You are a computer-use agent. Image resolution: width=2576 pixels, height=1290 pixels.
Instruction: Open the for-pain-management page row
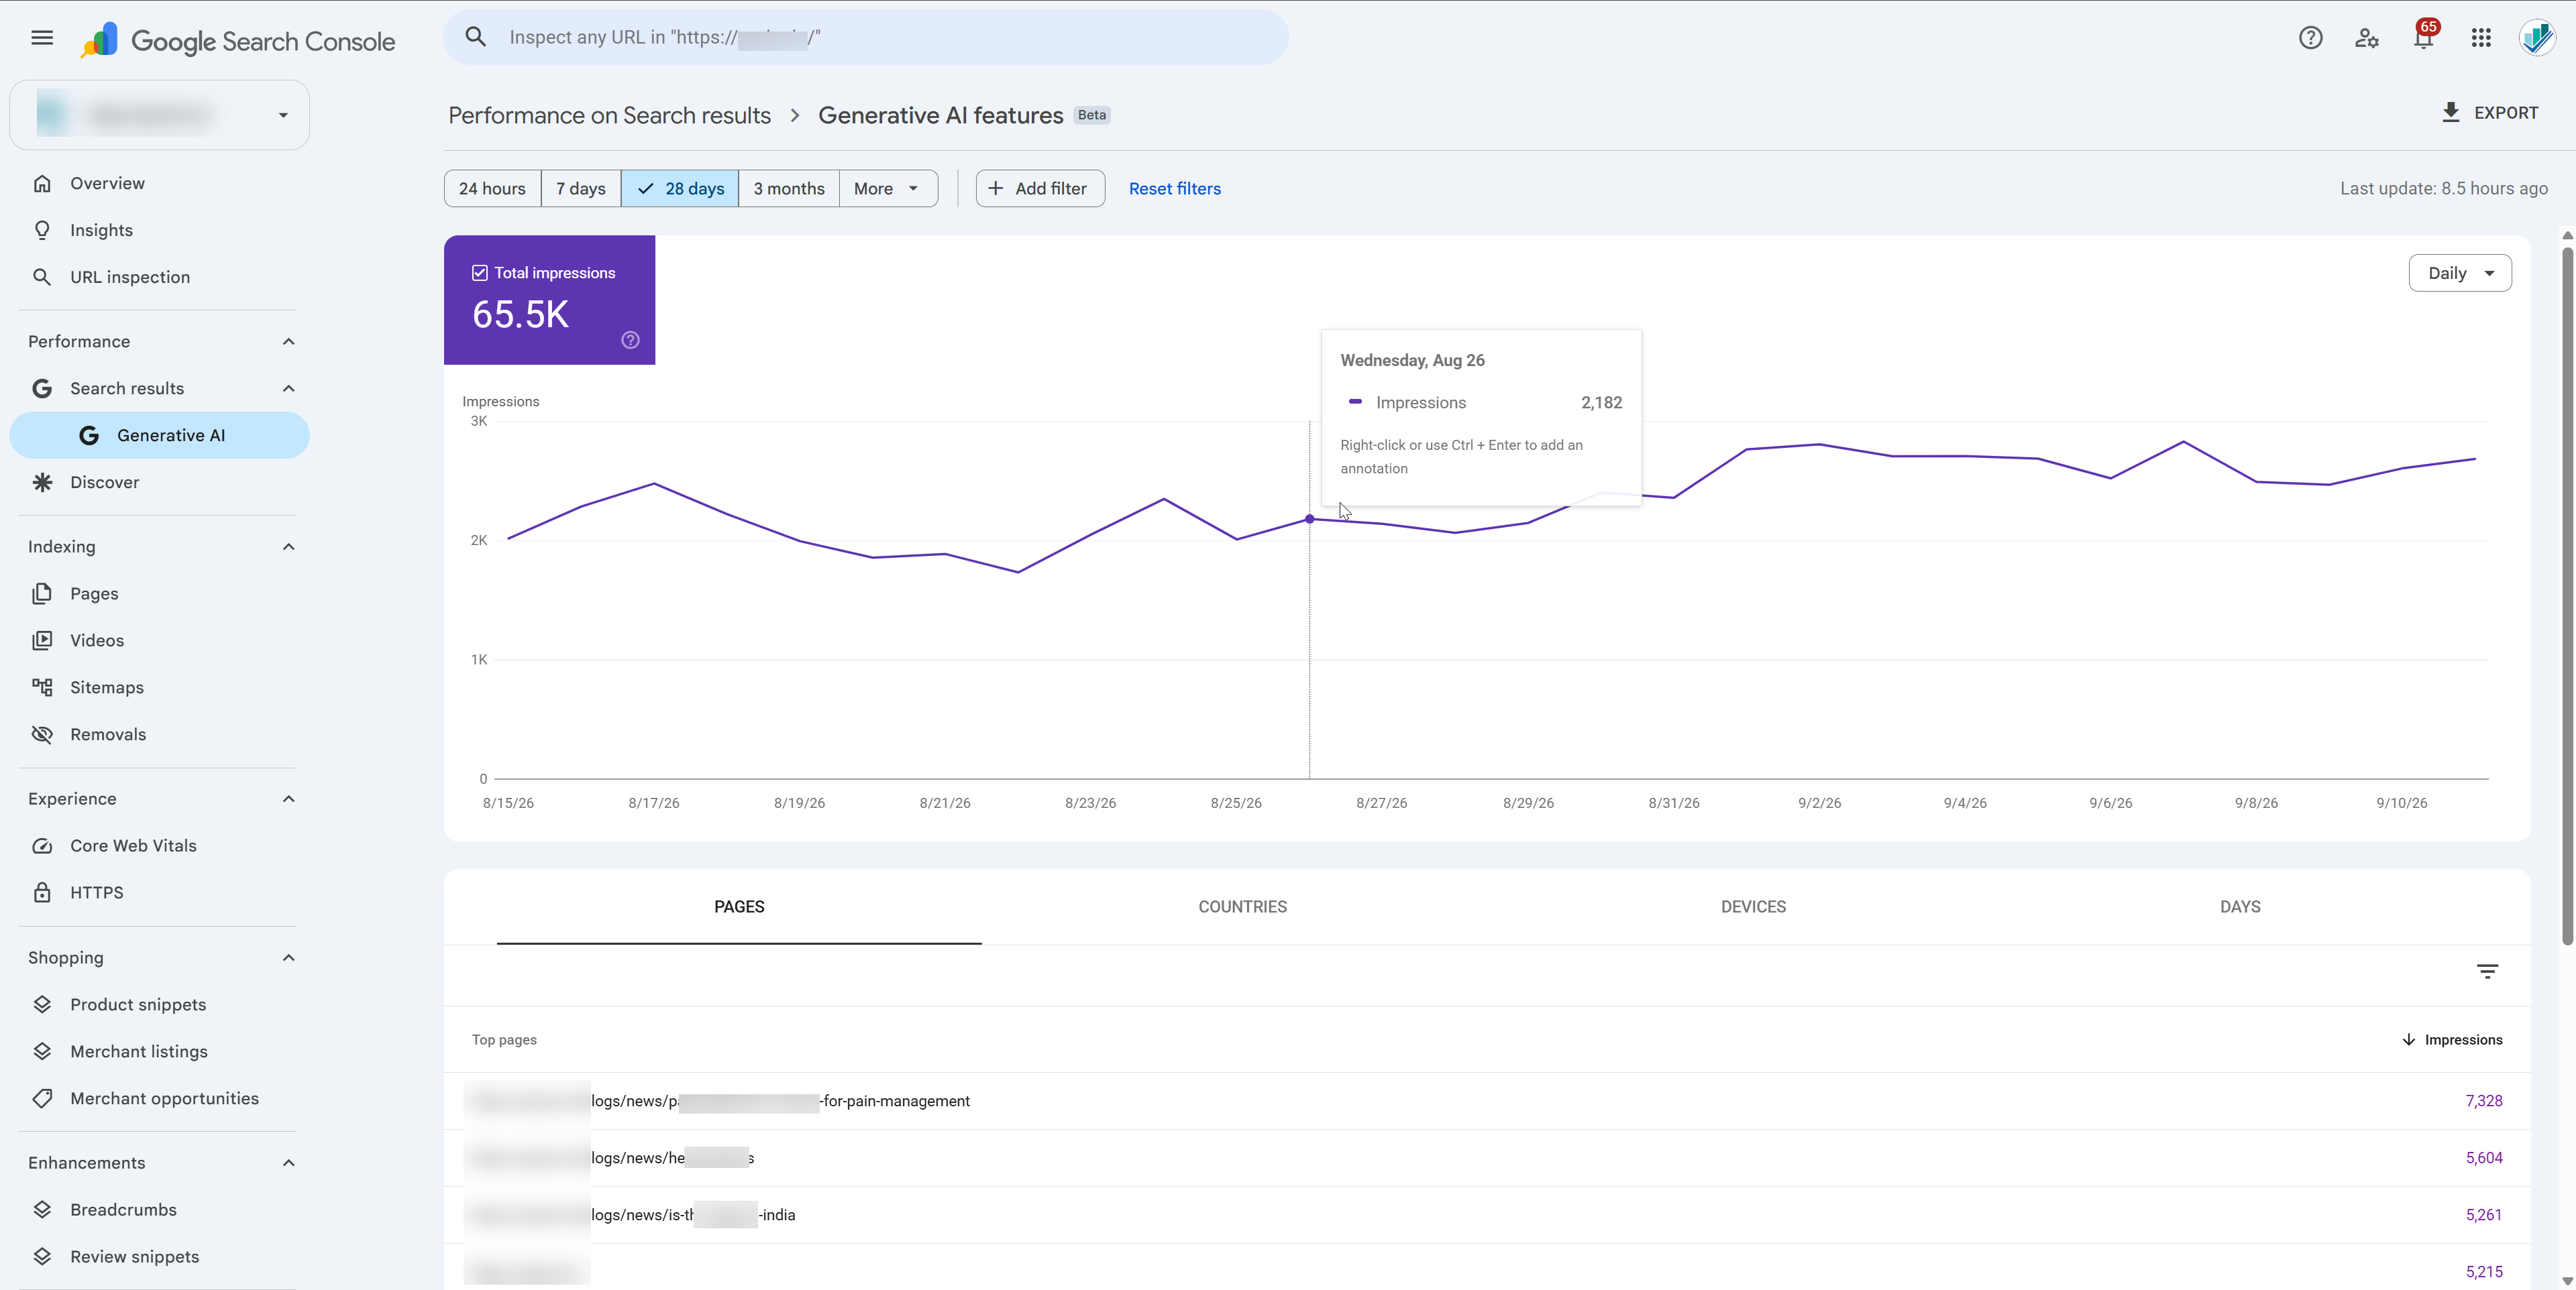[1487, 1101]
